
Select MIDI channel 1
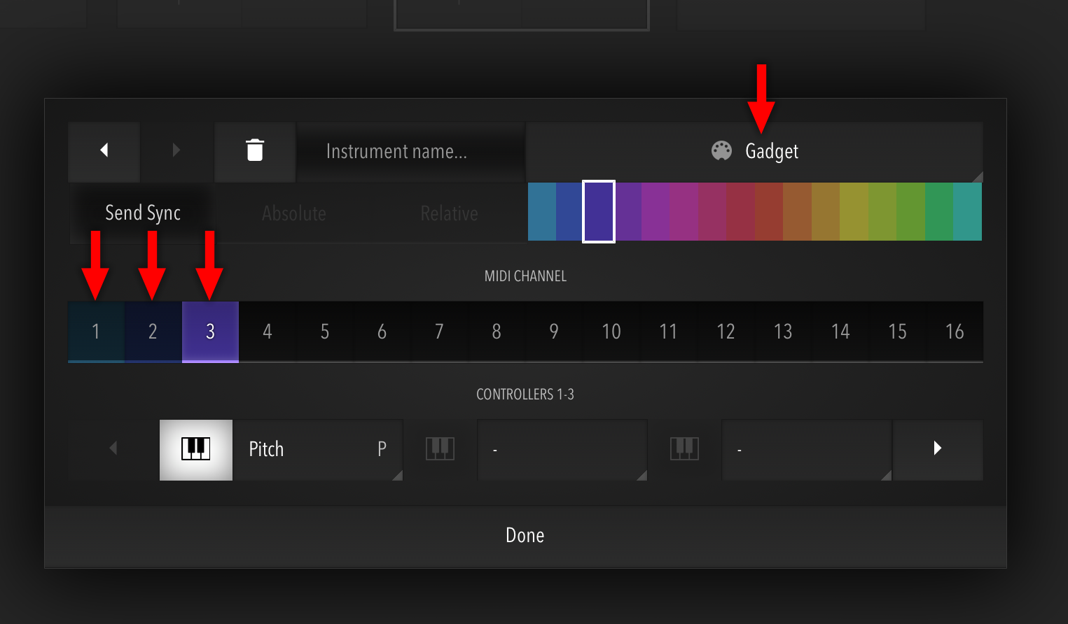(x=96, y=332)
